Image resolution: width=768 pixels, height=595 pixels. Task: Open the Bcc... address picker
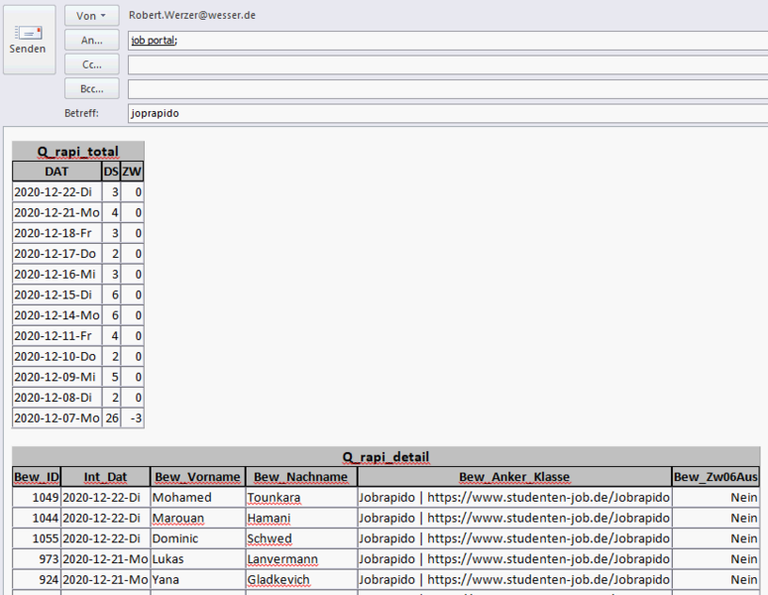pos(91,89)
